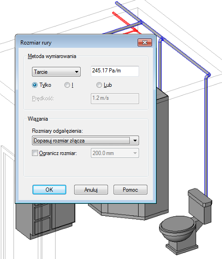Click the Anuluj button
The width and height of the screenshot is (222, 259).
tap(91, 190)
